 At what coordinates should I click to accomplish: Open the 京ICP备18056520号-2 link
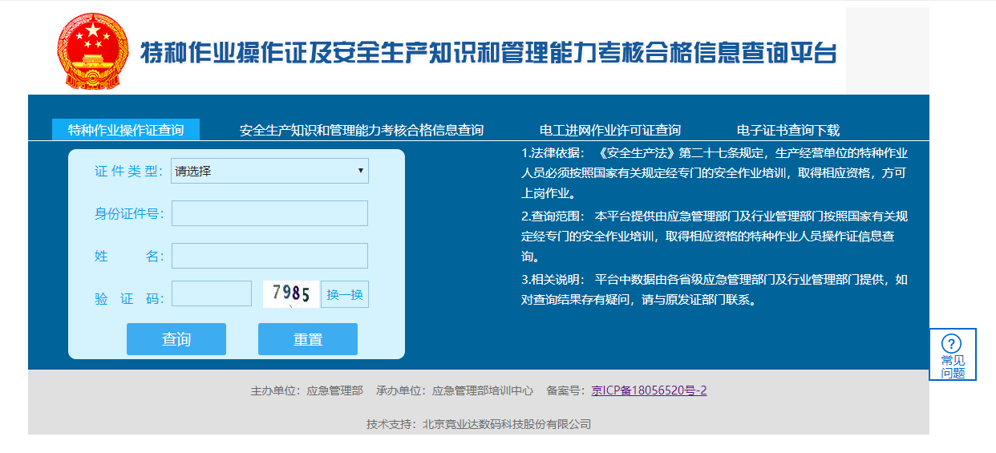[x=649, y=390]
